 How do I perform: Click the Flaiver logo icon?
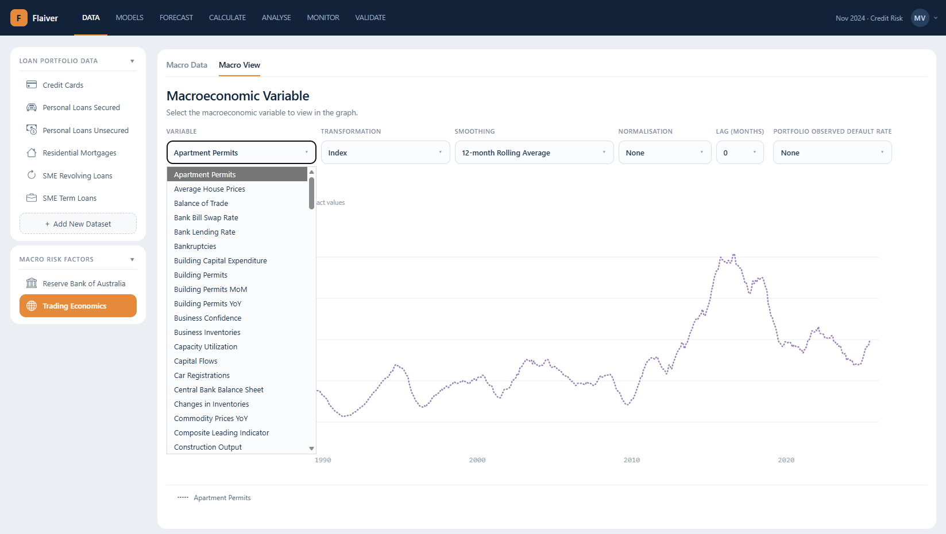click(19, 18)
